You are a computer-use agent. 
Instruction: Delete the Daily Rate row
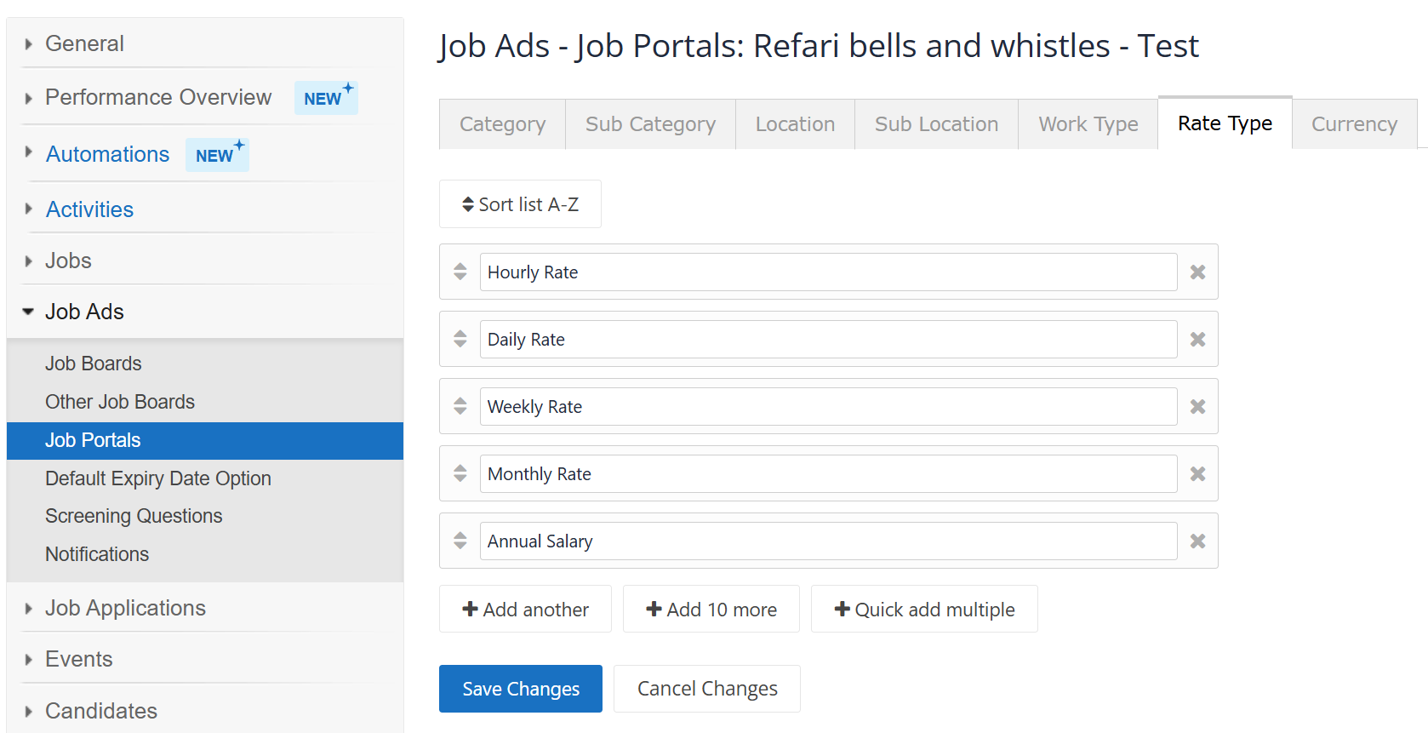1197,340
